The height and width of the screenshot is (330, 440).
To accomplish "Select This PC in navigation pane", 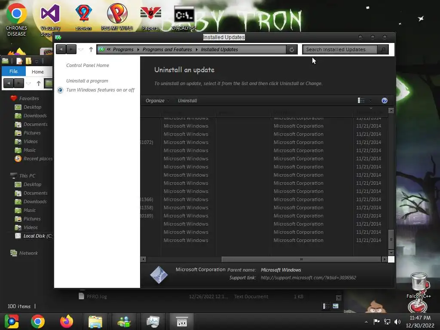I will tap(27, 176).
